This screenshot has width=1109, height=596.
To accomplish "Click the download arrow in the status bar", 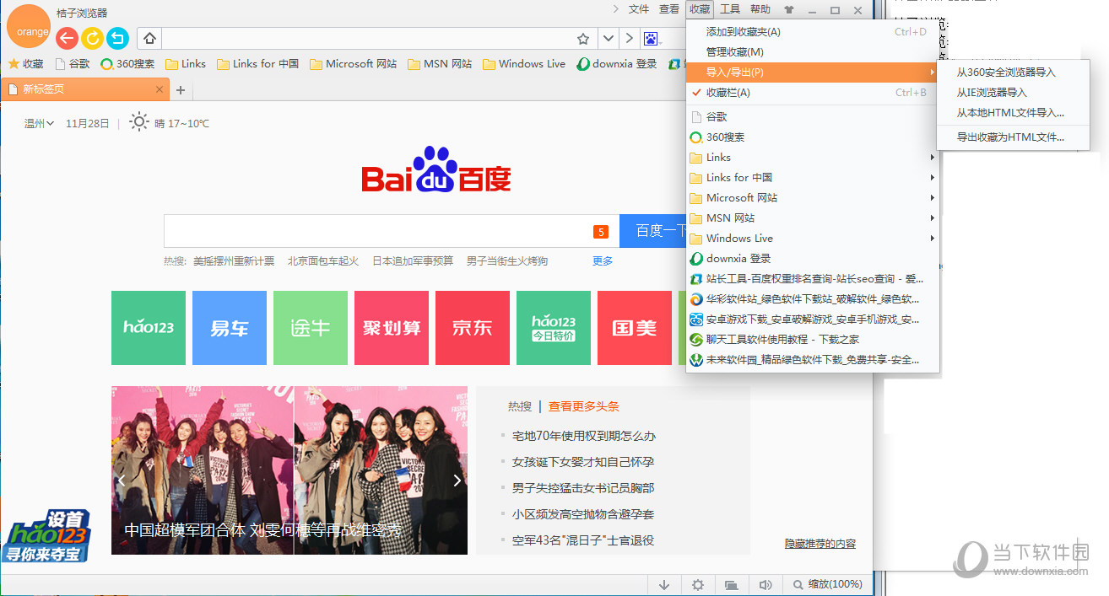I will (664, 583).
